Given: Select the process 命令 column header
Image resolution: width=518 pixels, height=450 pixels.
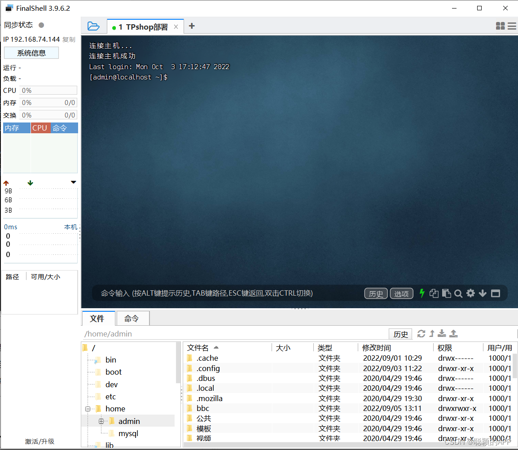Looking at the screenshot, I should point(64,128).
